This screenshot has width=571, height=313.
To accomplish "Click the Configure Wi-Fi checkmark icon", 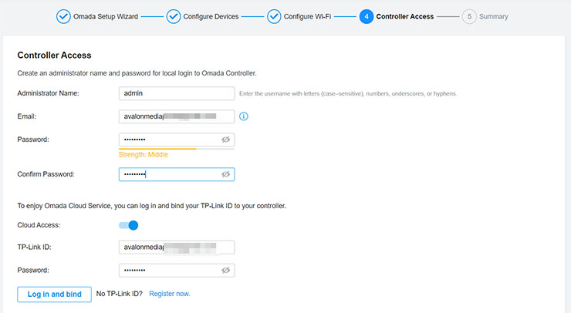I will click(273, 16).
